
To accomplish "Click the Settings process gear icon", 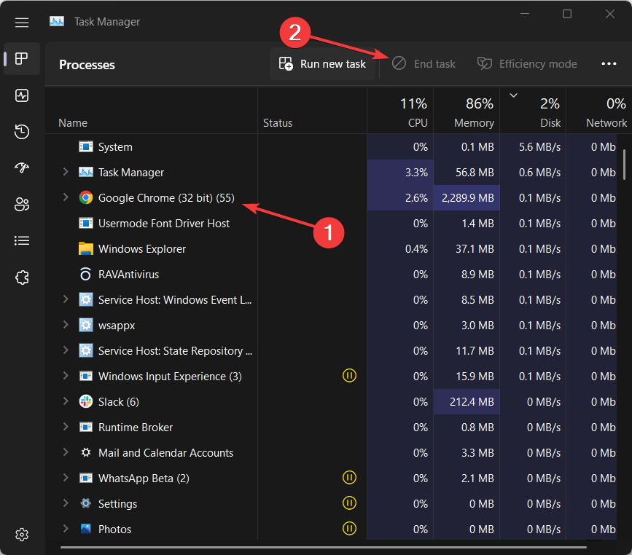I will point(85,503).
